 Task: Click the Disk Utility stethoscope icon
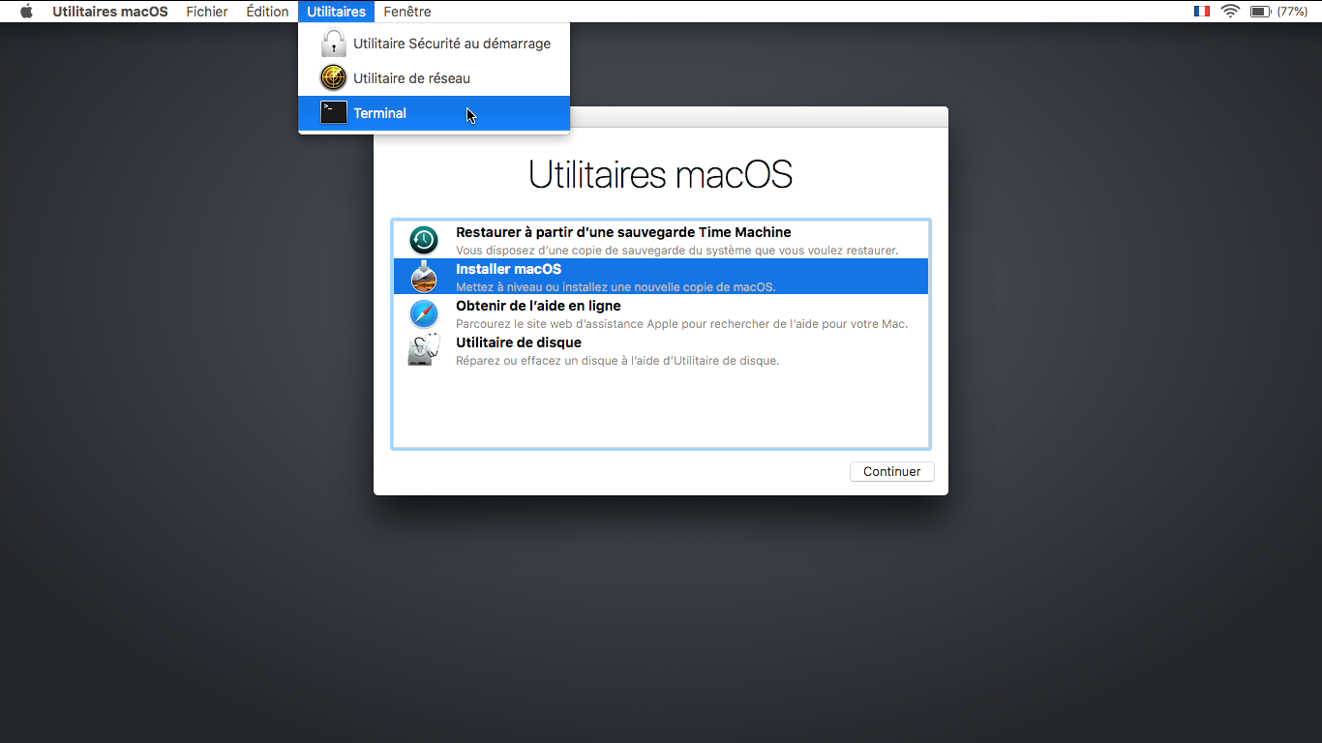(x=424, y=350)
